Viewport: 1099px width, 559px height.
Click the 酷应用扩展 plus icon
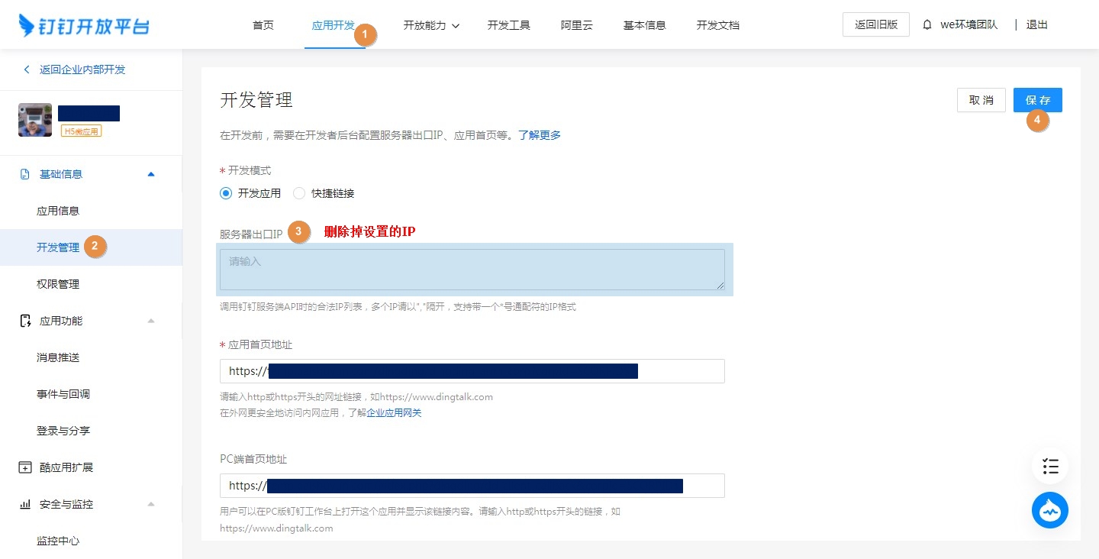[25, 467]
